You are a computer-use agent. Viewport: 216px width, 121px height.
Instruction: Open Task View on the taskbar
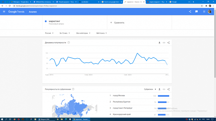[x=10, y=119]
